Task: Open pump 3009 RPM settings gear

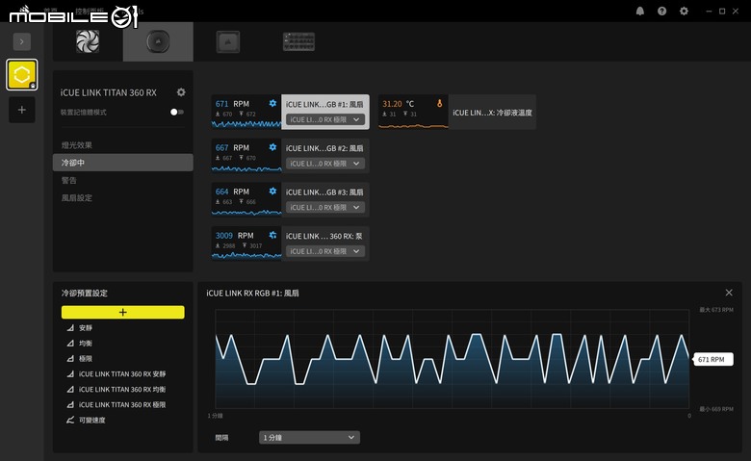Action: click(272, 235)
